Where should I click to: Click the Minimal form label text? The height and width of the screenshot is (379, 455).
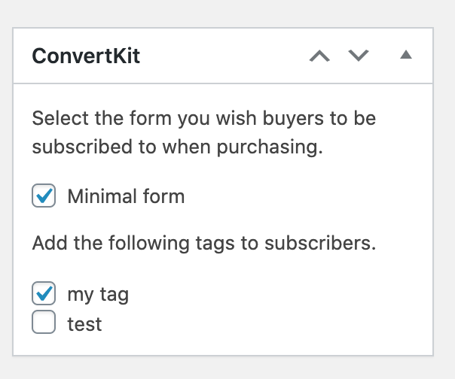coord(126,197)
